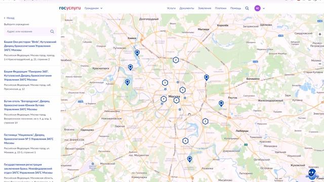
Task: Open the purple user avatar
Action: 257,8
